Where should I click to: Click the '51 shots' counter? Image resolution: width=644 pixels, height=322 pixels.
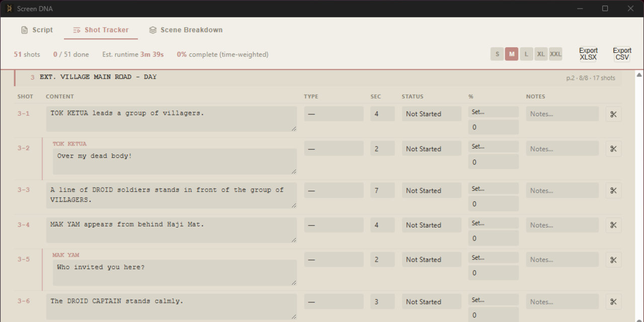[x=27, y=54]
